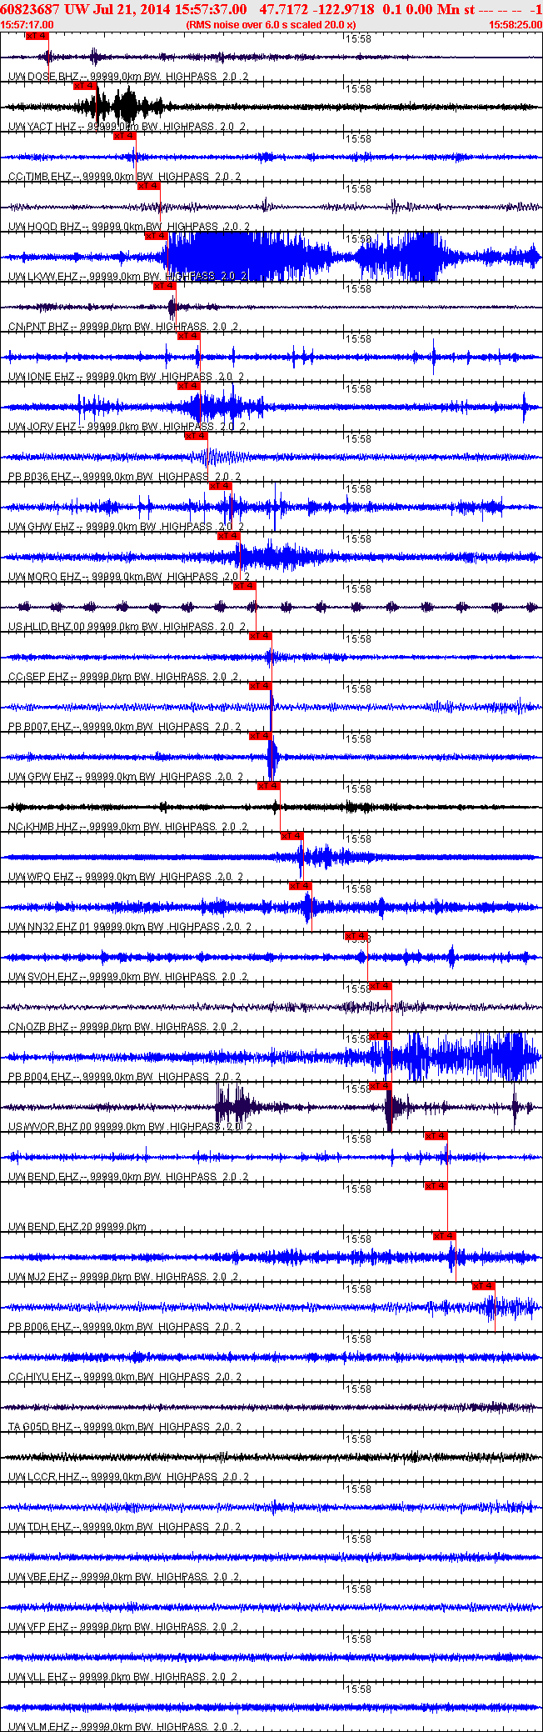Screen dimensions: 543x1732
Task: Select the red pick marker above YACT trace
Action: tap(85, 86)
